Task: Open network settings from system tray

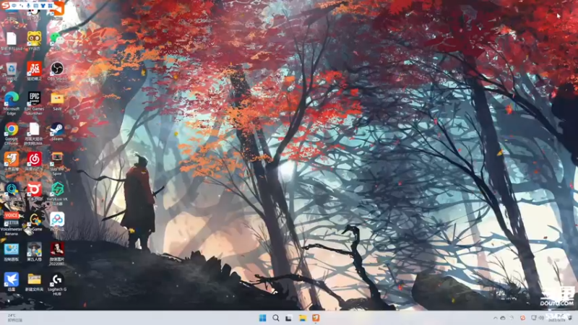Action: 533,318
